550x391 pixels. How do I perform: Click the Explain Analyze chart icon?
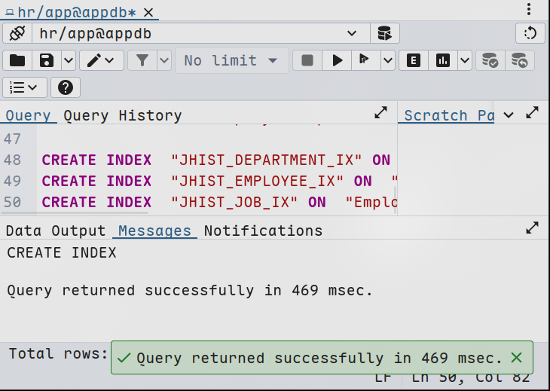coord(442,60)
